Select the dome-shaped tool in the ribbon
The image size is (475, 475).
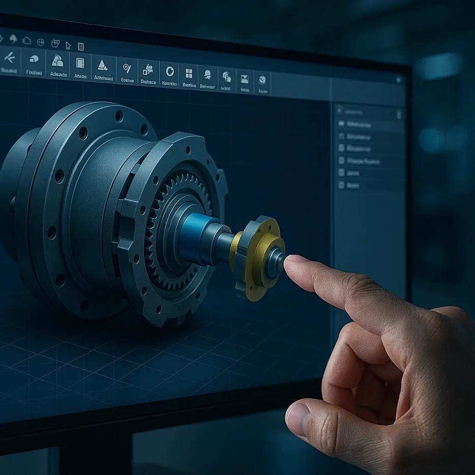pyautogui.click(x=34, y=59)
